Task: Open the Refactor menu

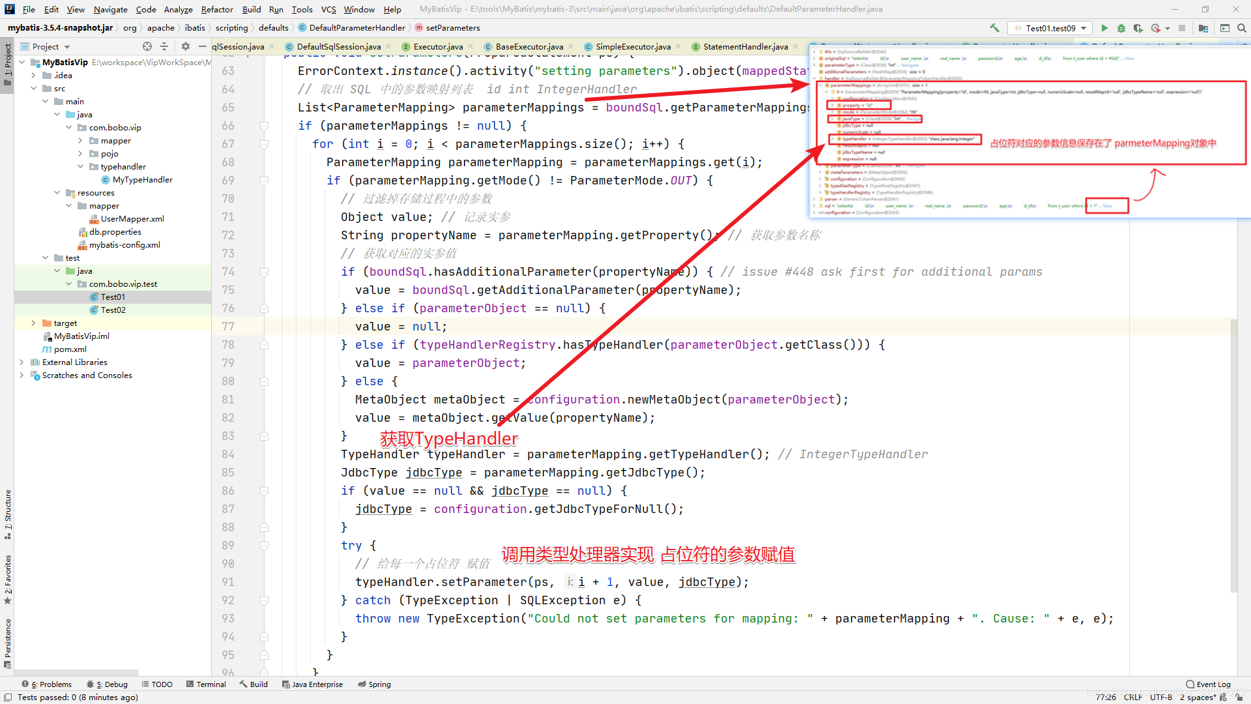Action: [x=216, y=9]
